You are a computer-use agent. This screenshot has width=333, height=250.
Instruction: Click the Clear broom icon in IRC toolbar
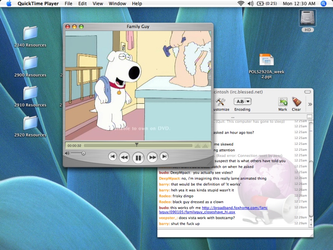click(296, 104)
